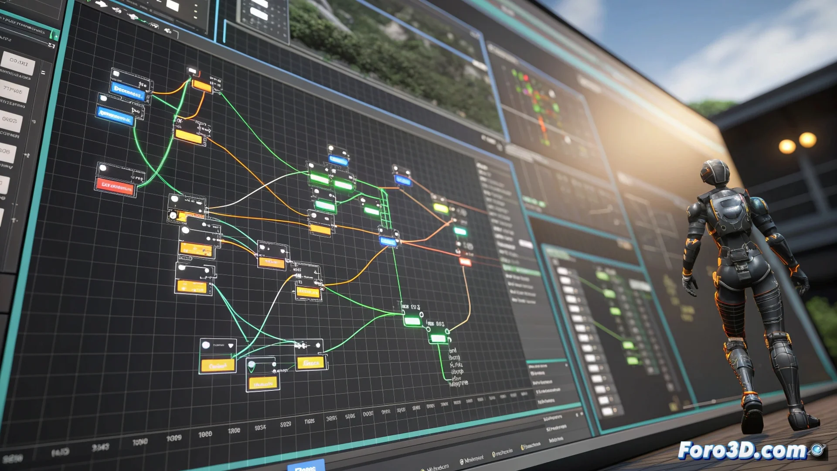
Task: Open dropdown triangle on bottom-left yellow node
Action: pos(231,346)
